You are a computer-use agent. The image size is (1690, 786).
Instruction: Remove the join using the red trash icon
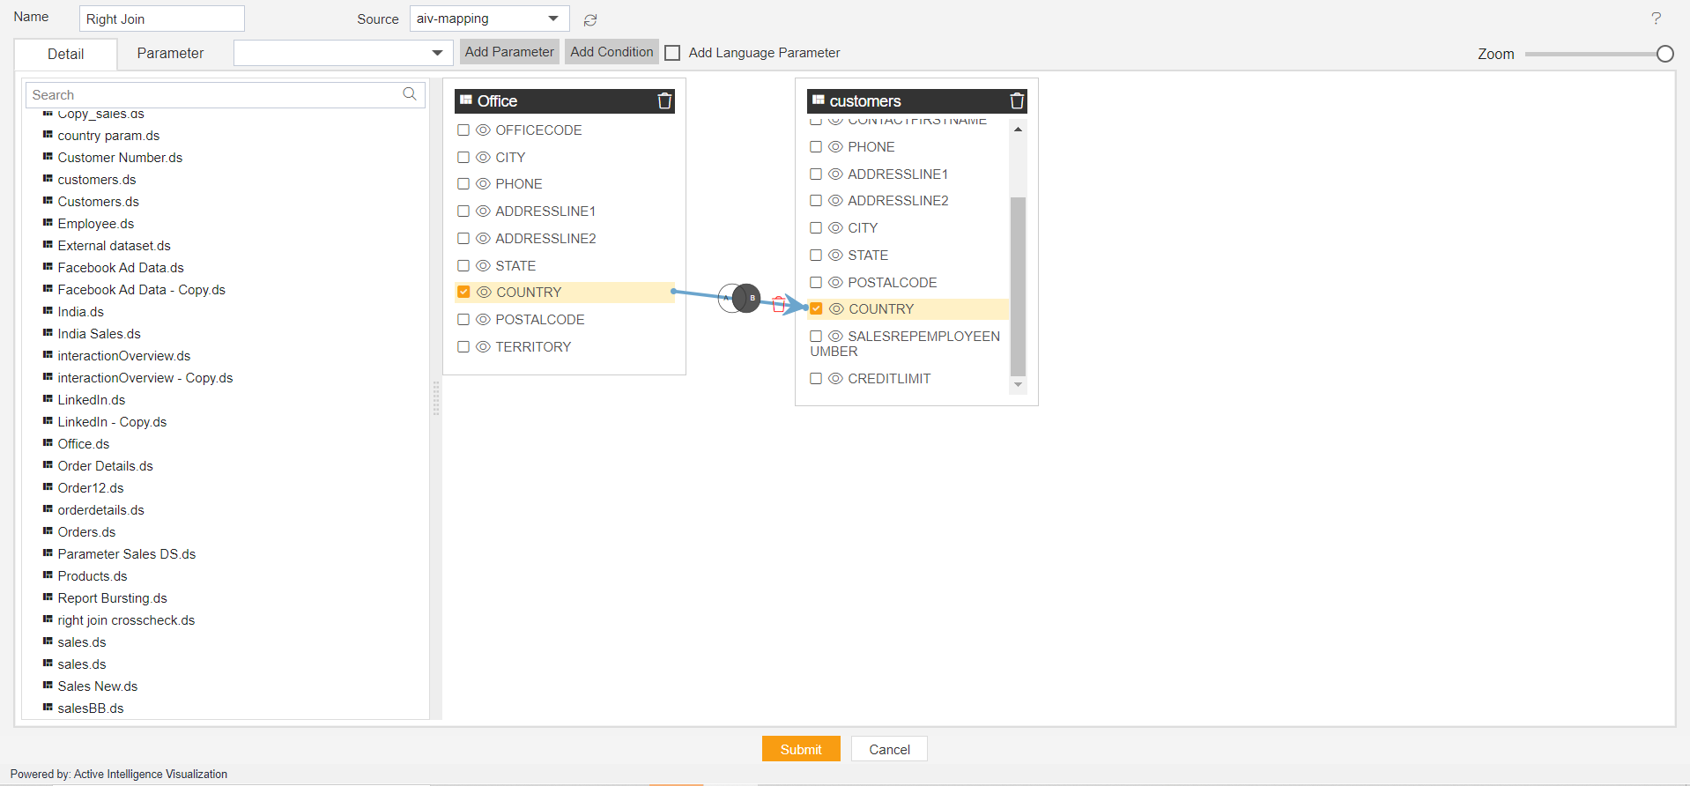779,304
